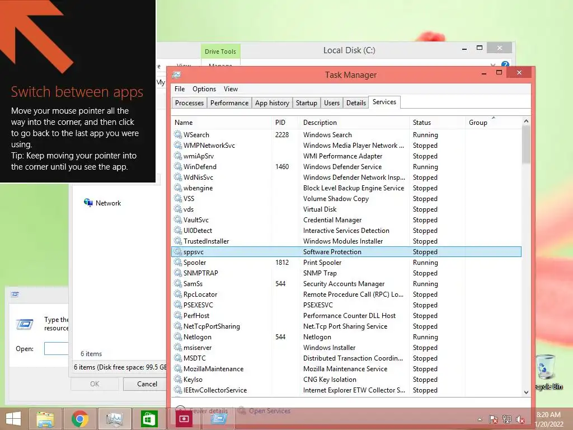Click the services list vertical scrollbar thumb

526,144
